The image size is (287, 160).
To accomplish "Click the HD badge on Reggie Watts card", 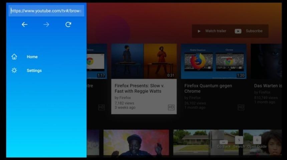I will click(171, 107).
